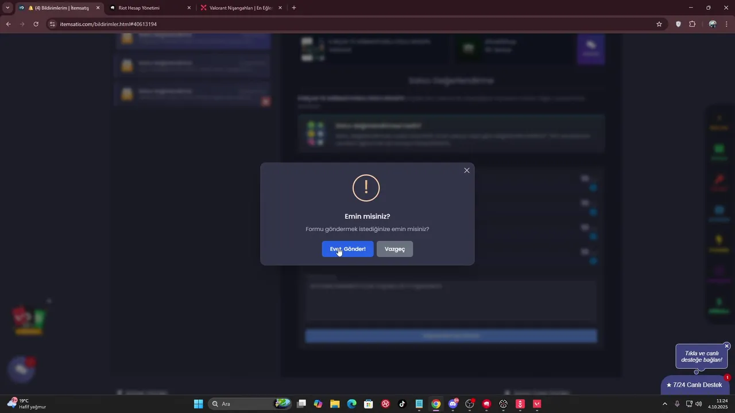Open a new browser tab
This screenshot has width=735, height=413.
tap(294, 8)
